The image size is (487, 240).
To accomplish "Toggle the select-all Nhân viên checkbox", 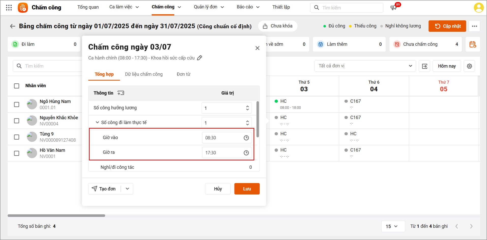I will pos(17,86).
